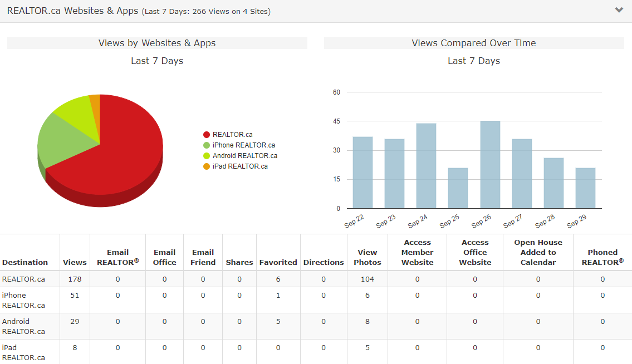Click the views value 51
This screenshot has height=364, width=632.
(x=75, y=295)
